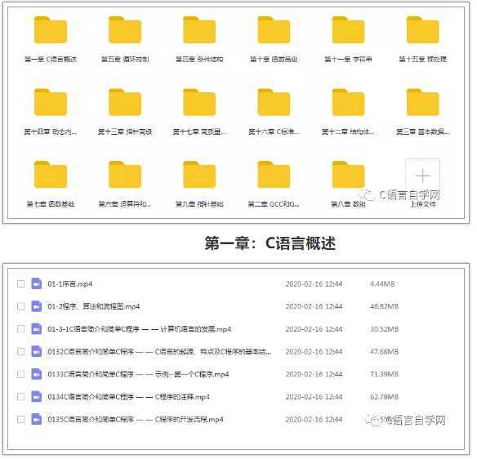Click the 46.82MB size value
This screenshot has width=477, height=459.
click(x=384, y=306)
